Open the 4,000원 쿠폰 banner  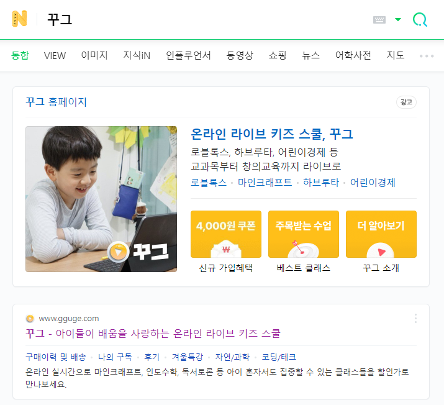[x=225, y=234]
